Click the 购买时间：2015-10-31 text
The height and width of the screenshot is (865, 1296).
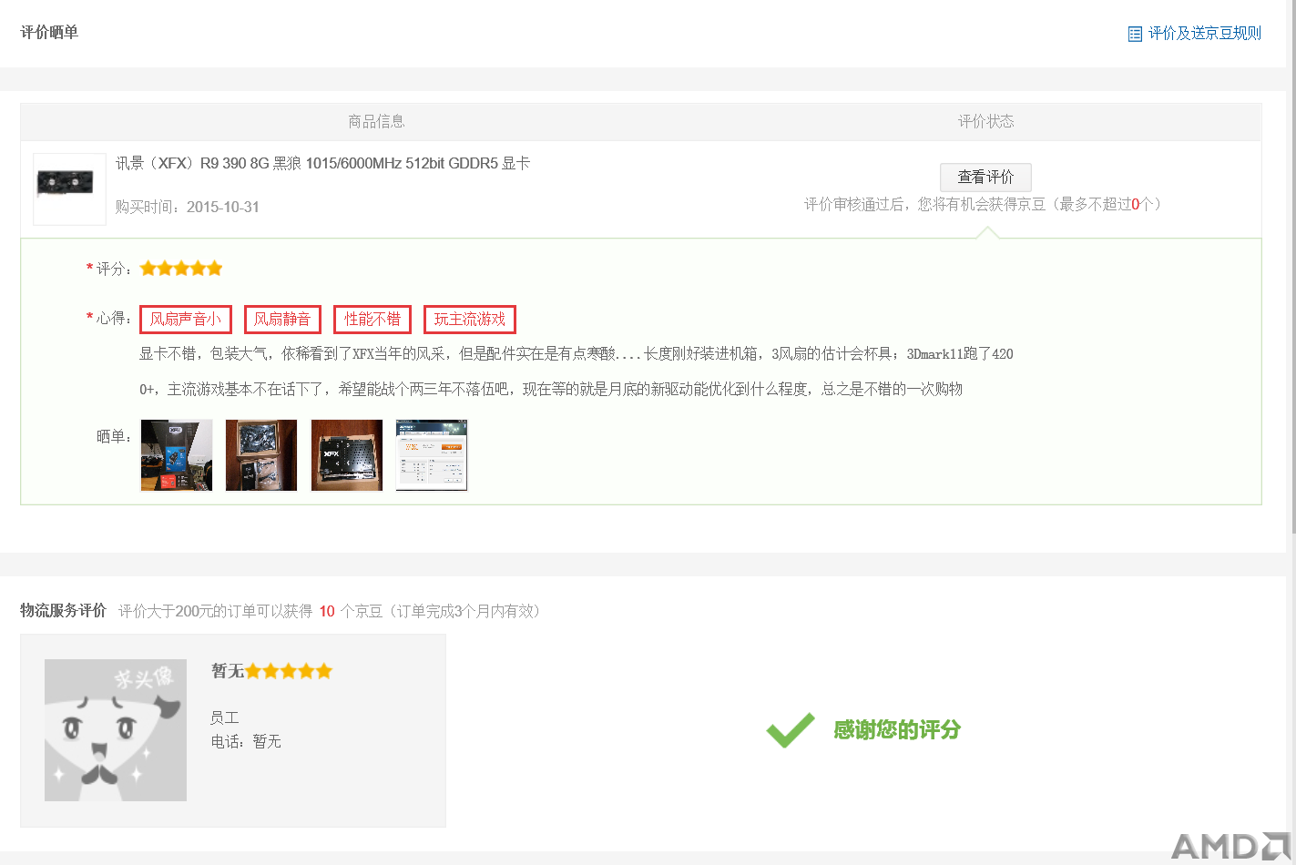pos(188,208)
